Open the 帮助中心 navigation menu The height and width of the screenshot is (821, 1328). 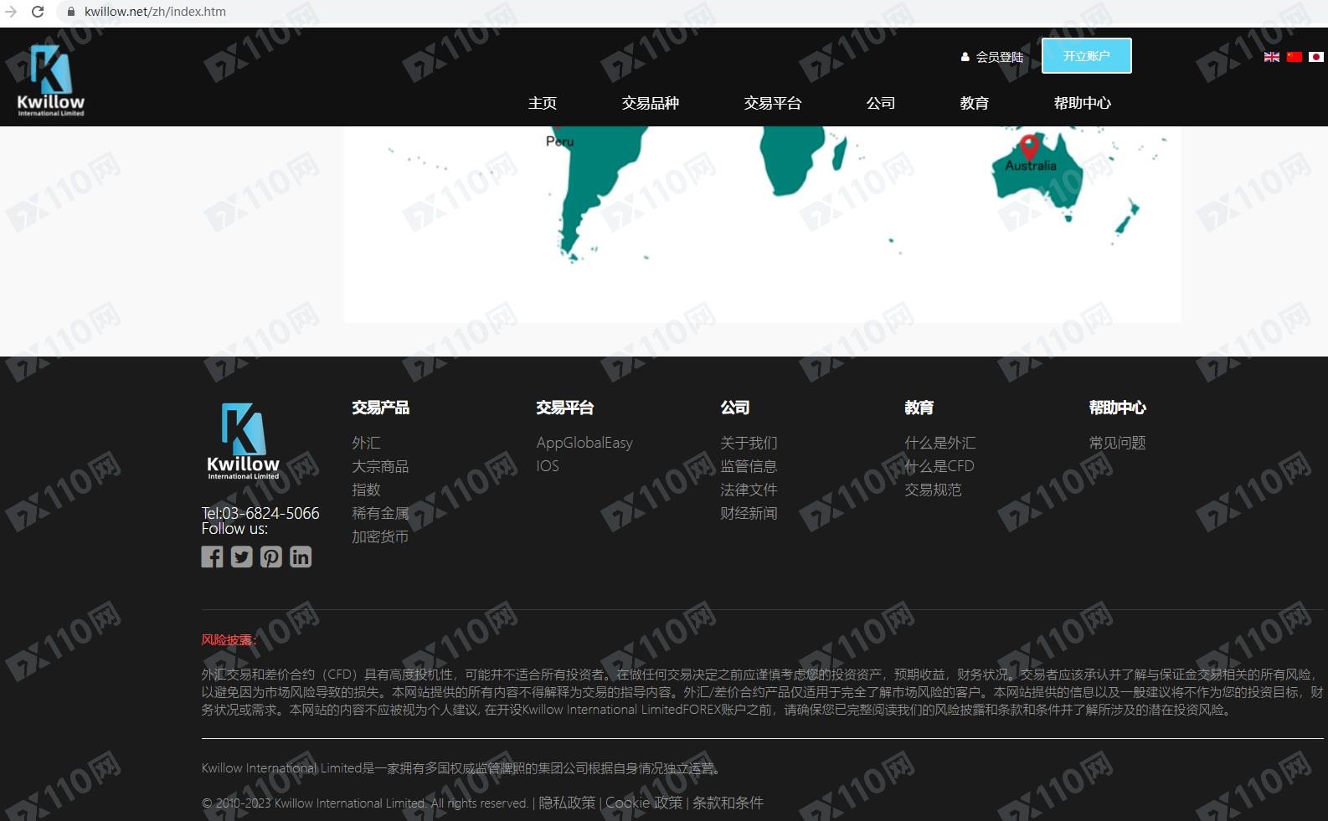1082,103
